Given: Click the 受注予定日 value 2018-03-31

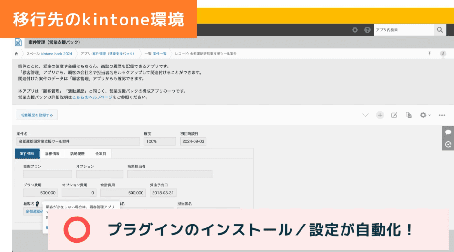Looking at the screenshot, I should point(163,193).
